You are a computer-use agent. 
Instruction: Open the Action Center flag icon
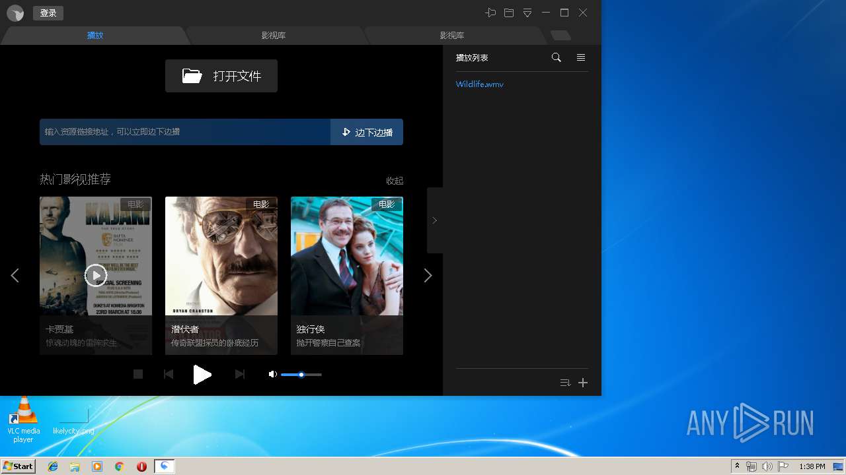[783, 466]
